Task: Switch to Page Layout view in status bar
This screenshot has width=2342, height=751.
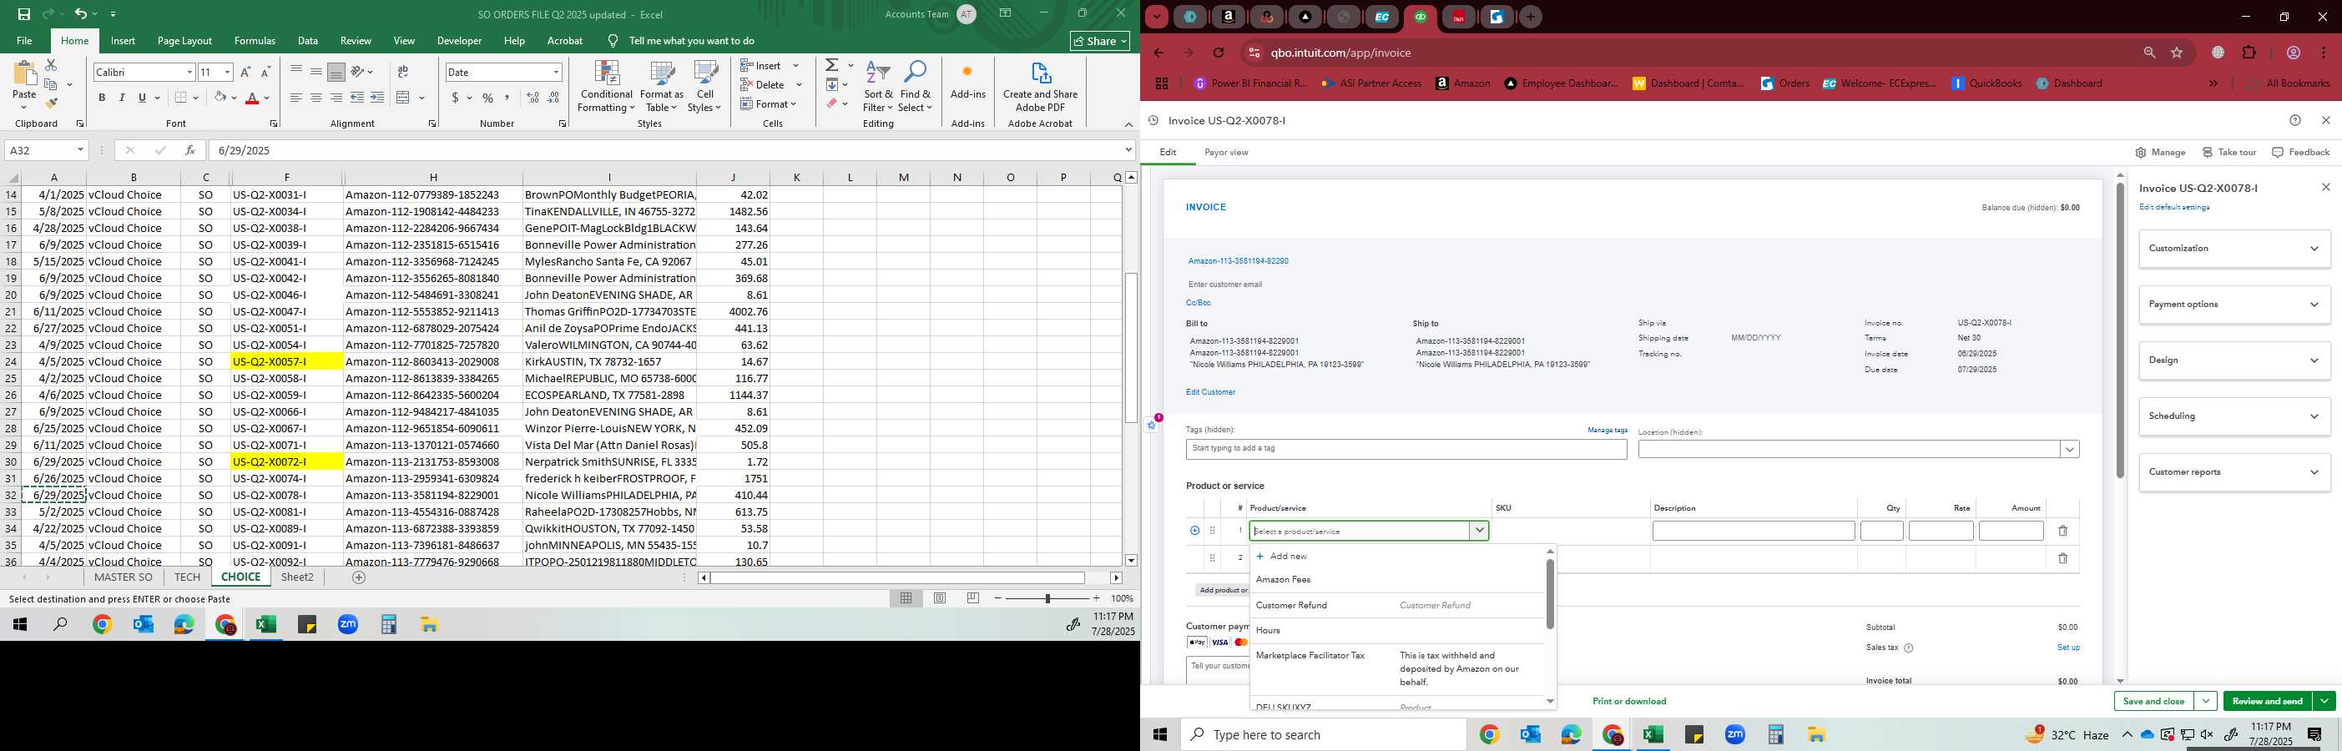Action: (939, 598)
